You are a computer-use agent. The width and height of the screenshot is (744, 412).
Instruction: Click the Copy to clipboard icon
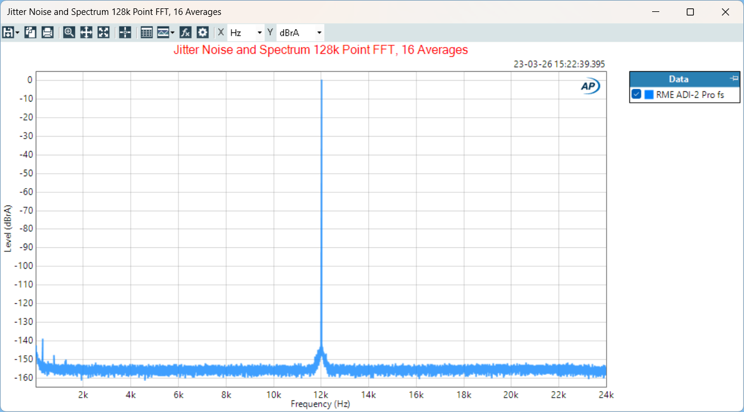[x=30, y=32]
